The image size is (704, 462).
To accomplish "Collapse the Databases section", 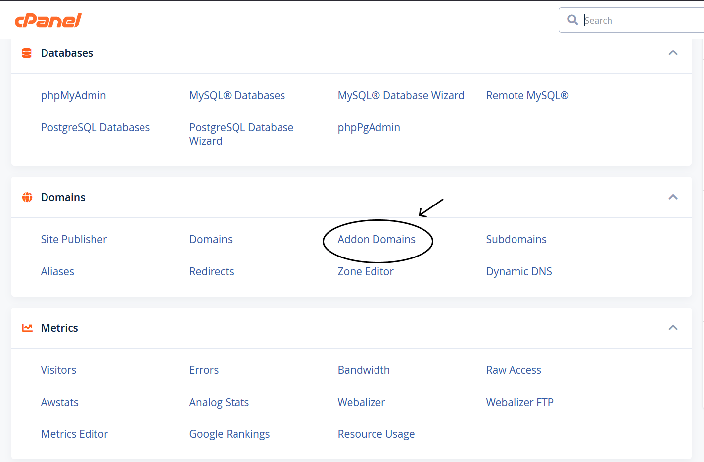I will click(673, 53).
